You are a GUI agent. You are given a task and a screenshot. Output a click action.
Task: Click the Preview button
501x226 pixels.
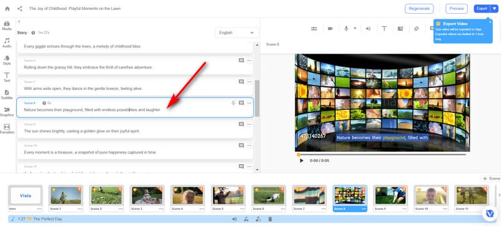pos(457,9)
